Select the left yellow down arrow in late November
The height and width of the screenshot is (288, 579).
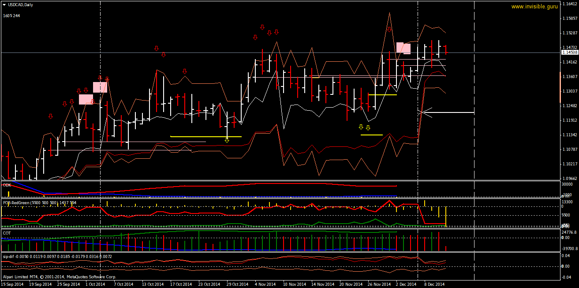coord(361,127)
